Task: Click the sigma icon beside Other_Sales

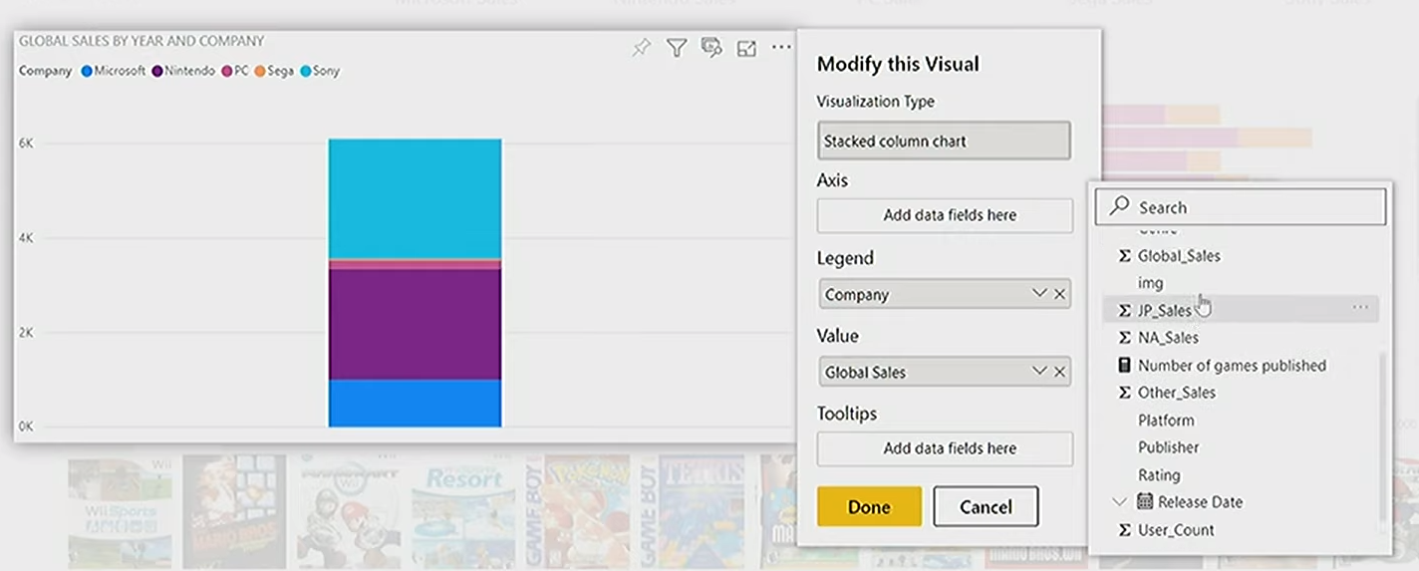Action: pos(1124,393)
